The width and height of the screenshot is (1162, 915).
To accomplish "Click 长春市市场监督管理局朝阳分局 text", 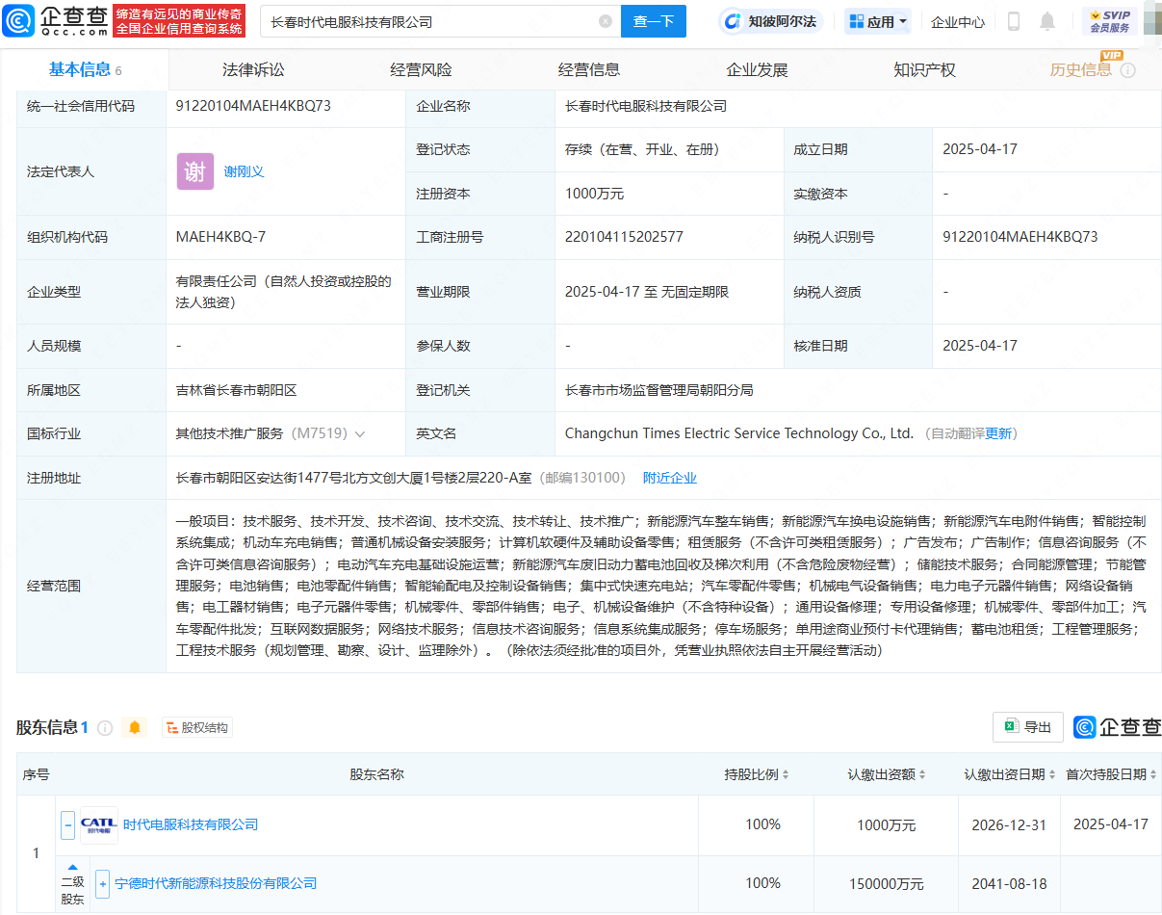I will tap(658, 391).
